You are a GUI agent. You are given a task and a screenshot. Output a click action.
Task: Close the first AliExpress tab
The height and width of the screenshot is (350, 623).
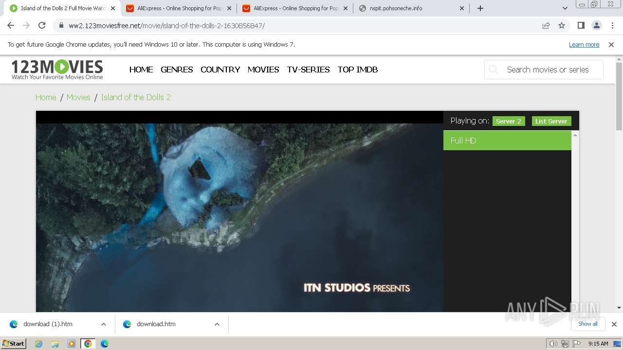pyautogui.click(x=229, y=8)
